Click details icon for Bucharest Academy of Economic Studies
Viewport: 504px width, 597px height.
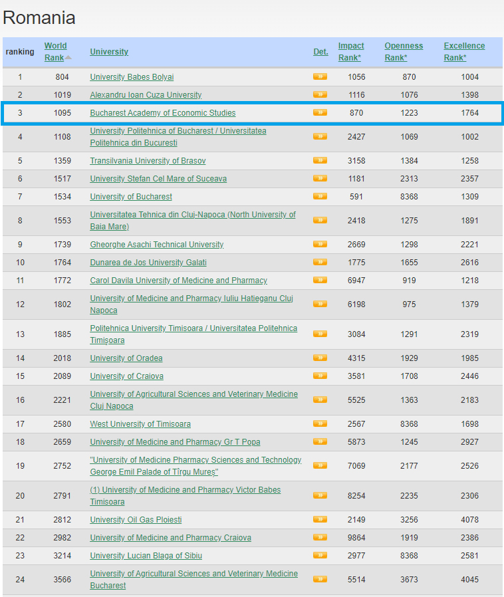pyautogui.click(x=320, y=112)
